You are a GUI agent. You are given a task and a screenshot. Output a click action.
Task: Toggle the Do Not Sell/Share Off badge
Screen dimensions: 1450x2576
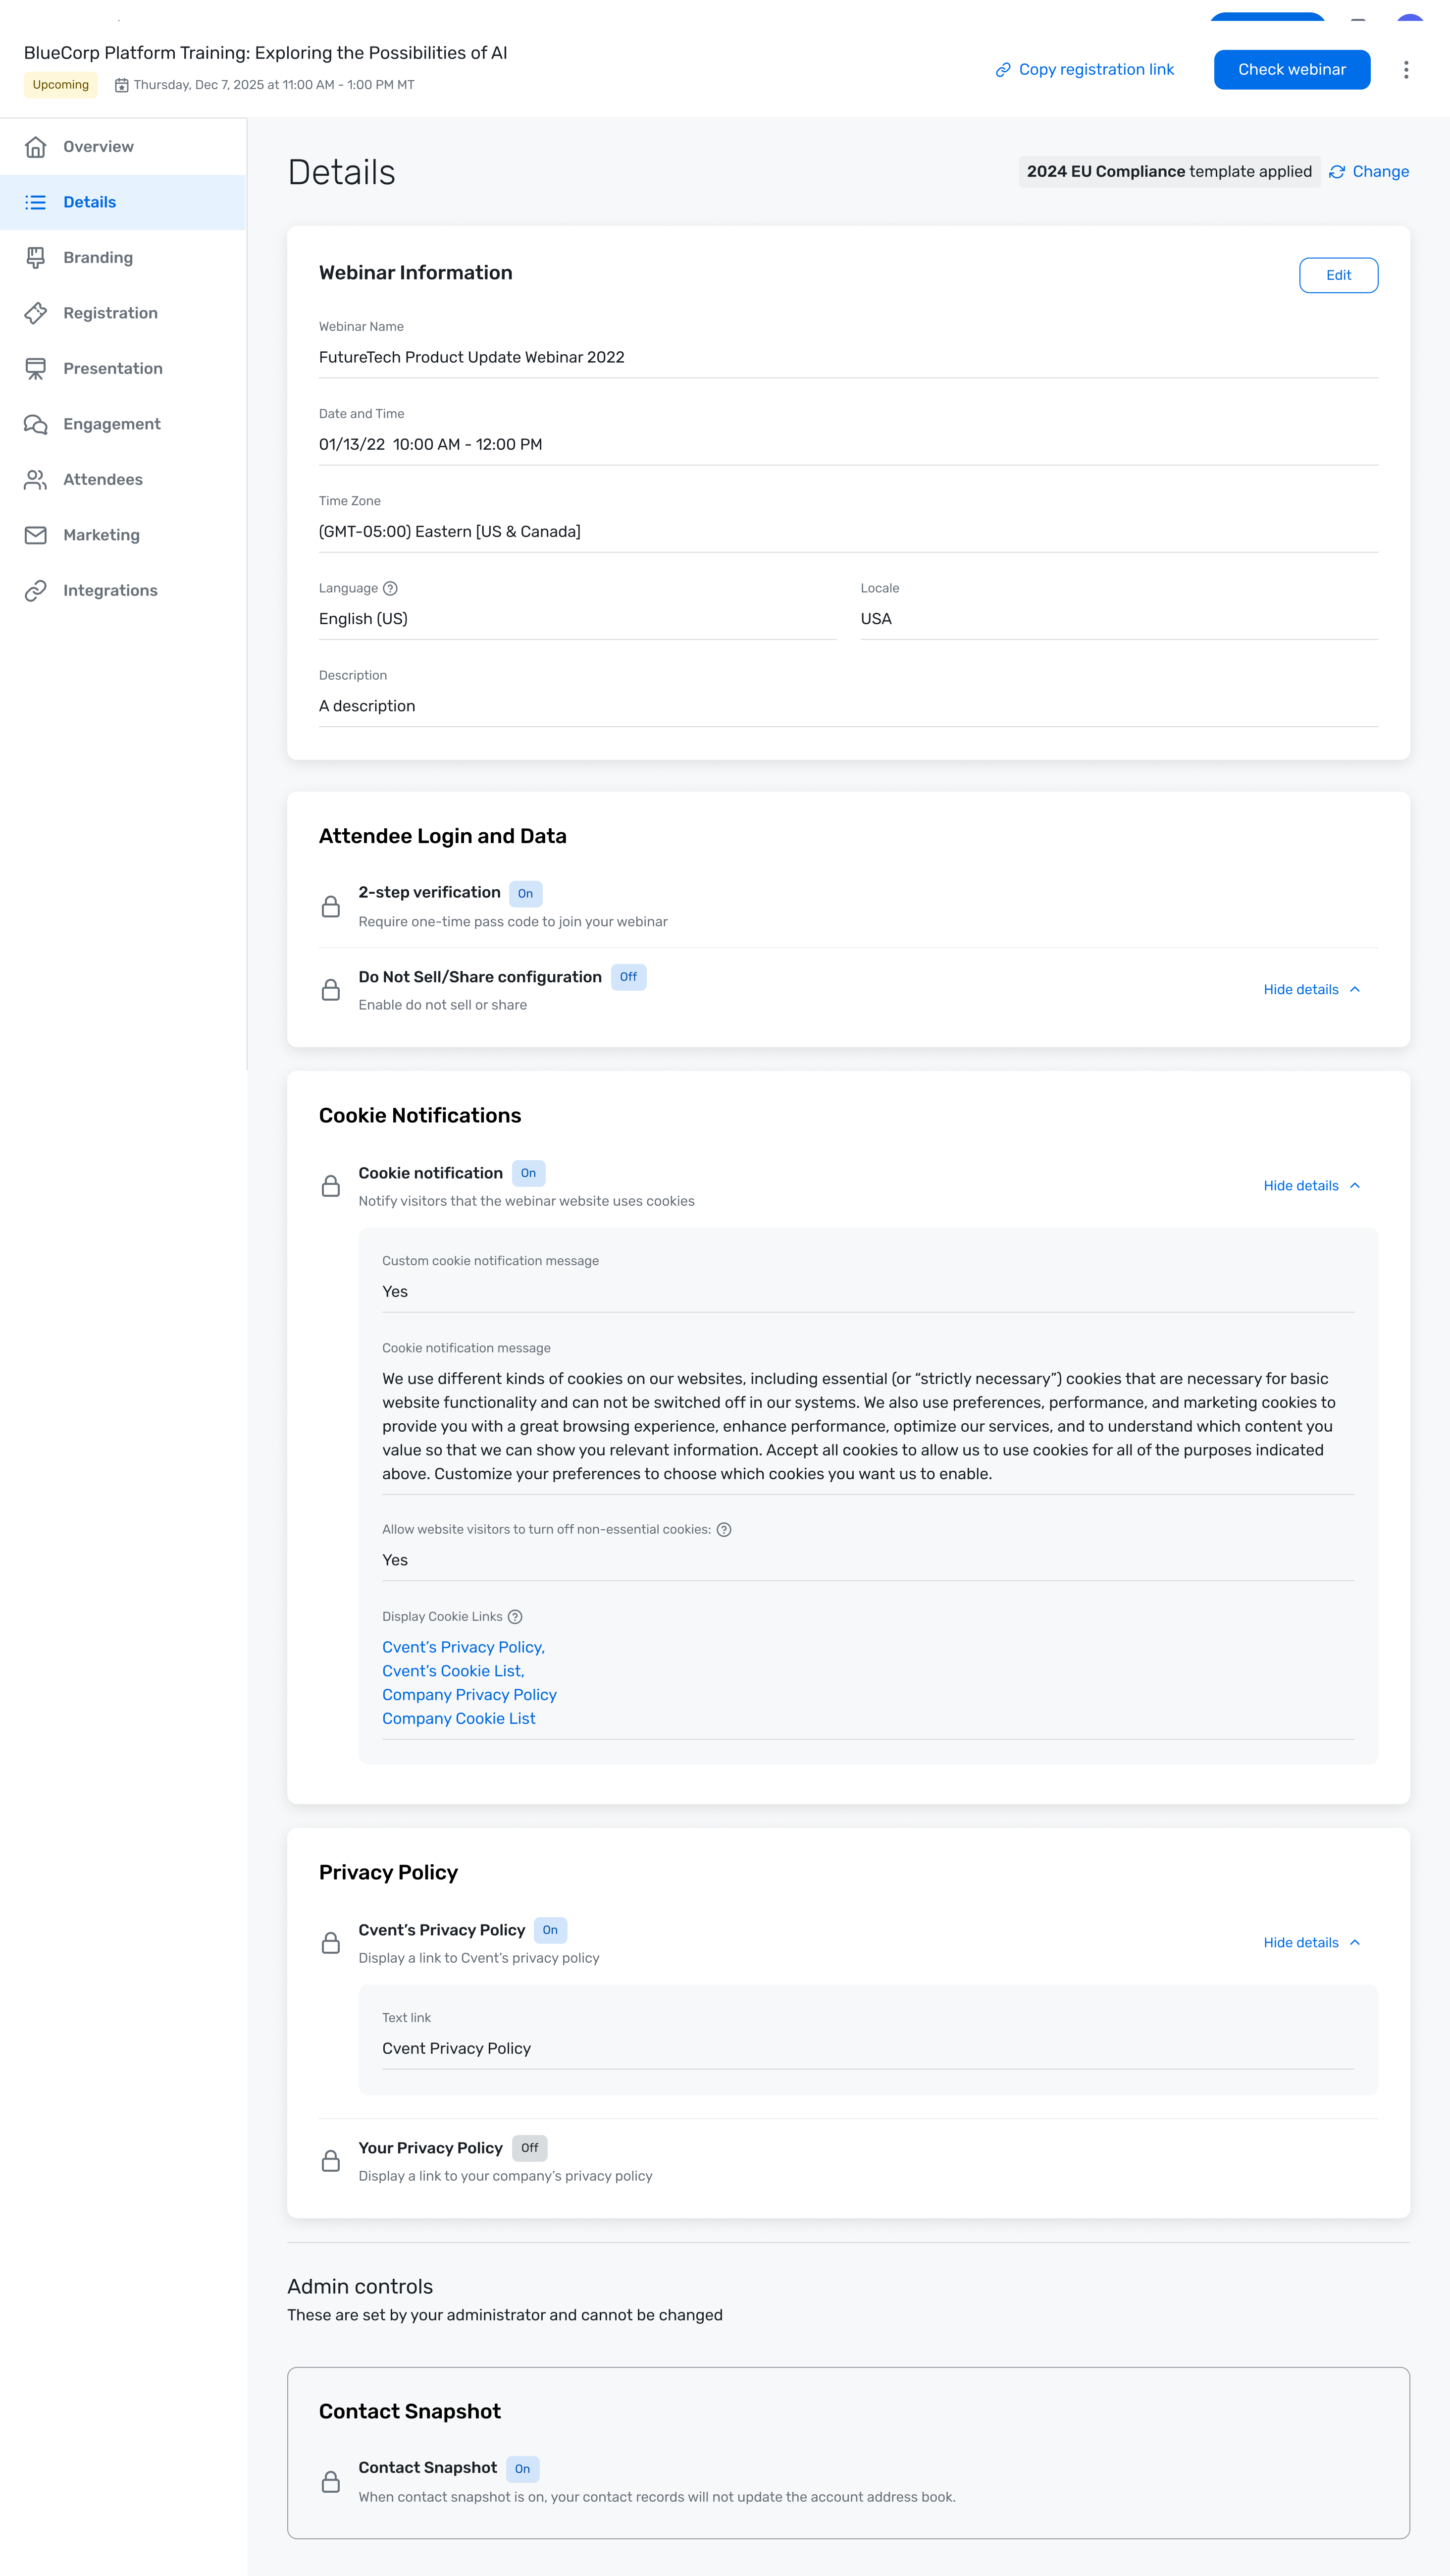coord(628,977)
